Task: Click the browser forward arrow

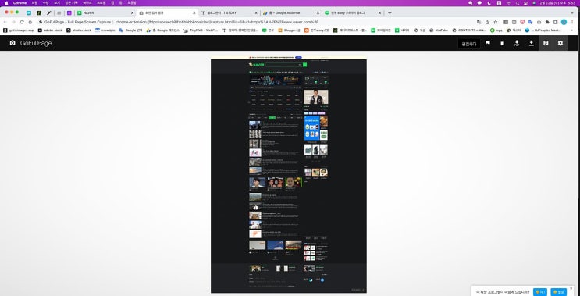Action: coord(13,22)
